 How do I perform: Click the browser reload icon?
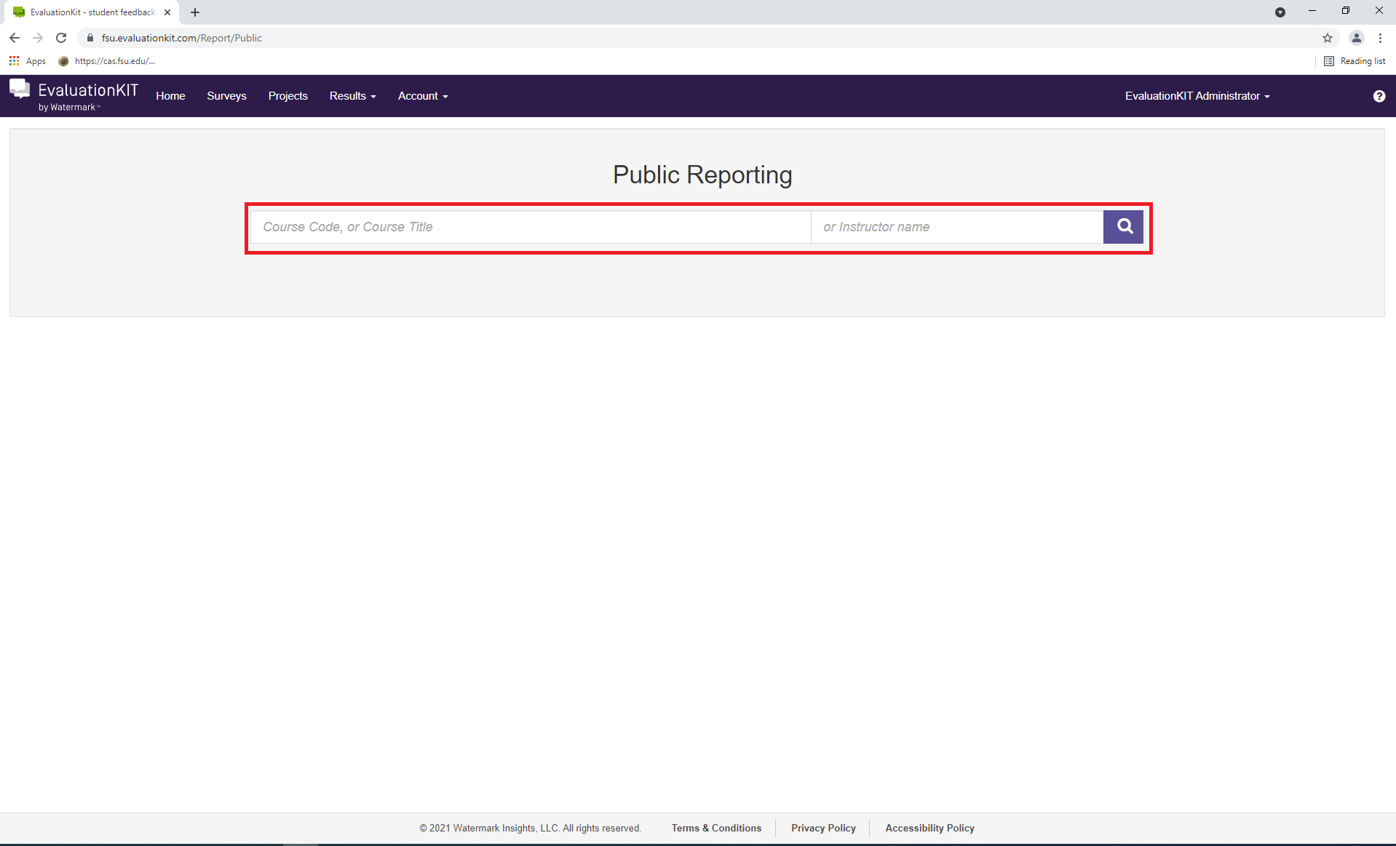(61, 38)
